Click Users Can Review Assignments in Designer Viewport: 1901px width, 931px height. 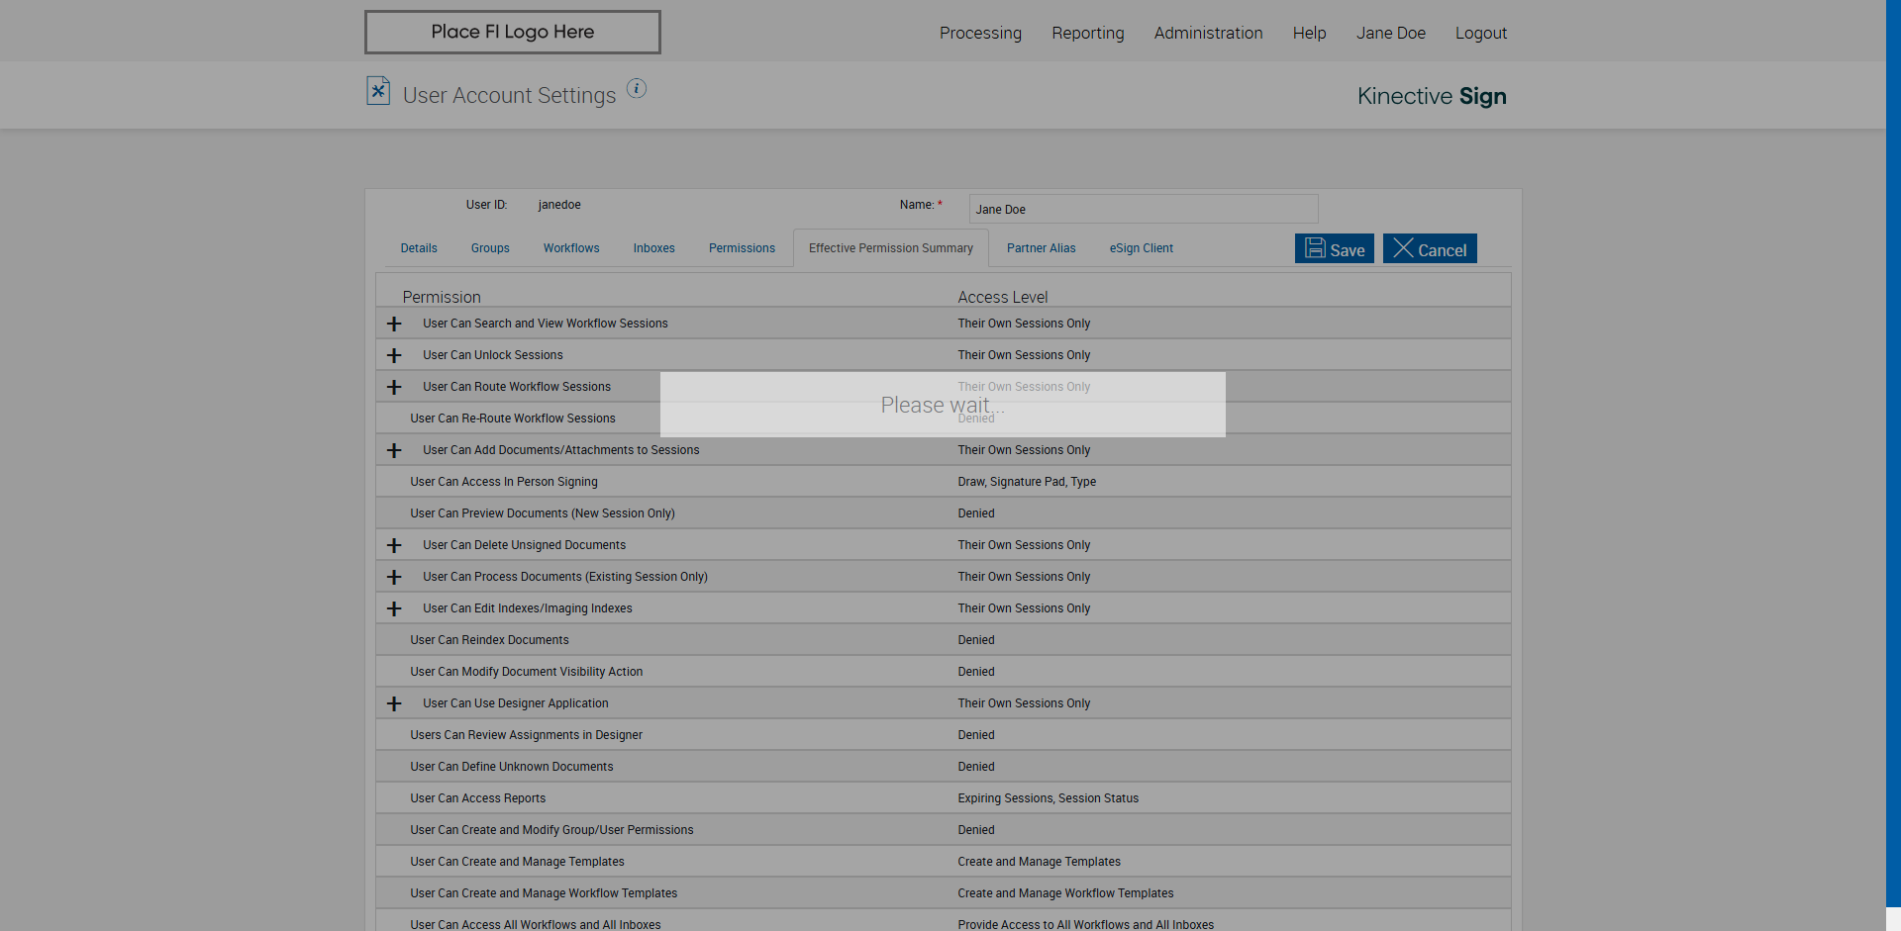pyautogui.click(x=527, y=735)
